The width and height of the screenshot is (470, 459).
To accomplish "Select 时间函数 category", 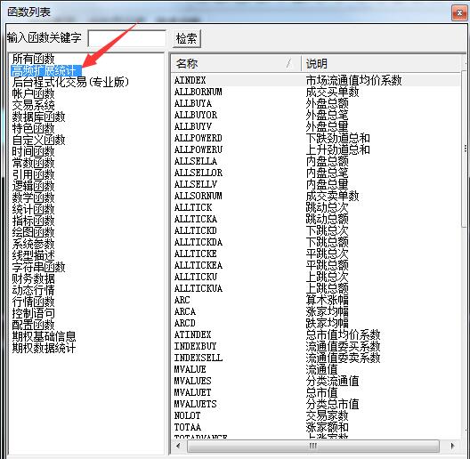I will point(33,151).
